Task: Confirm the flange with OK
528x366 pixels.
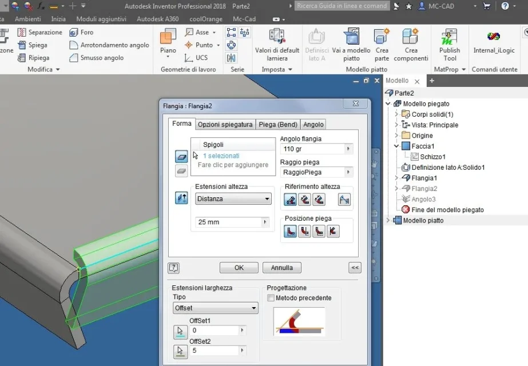Action: click(x=239, y=268)
